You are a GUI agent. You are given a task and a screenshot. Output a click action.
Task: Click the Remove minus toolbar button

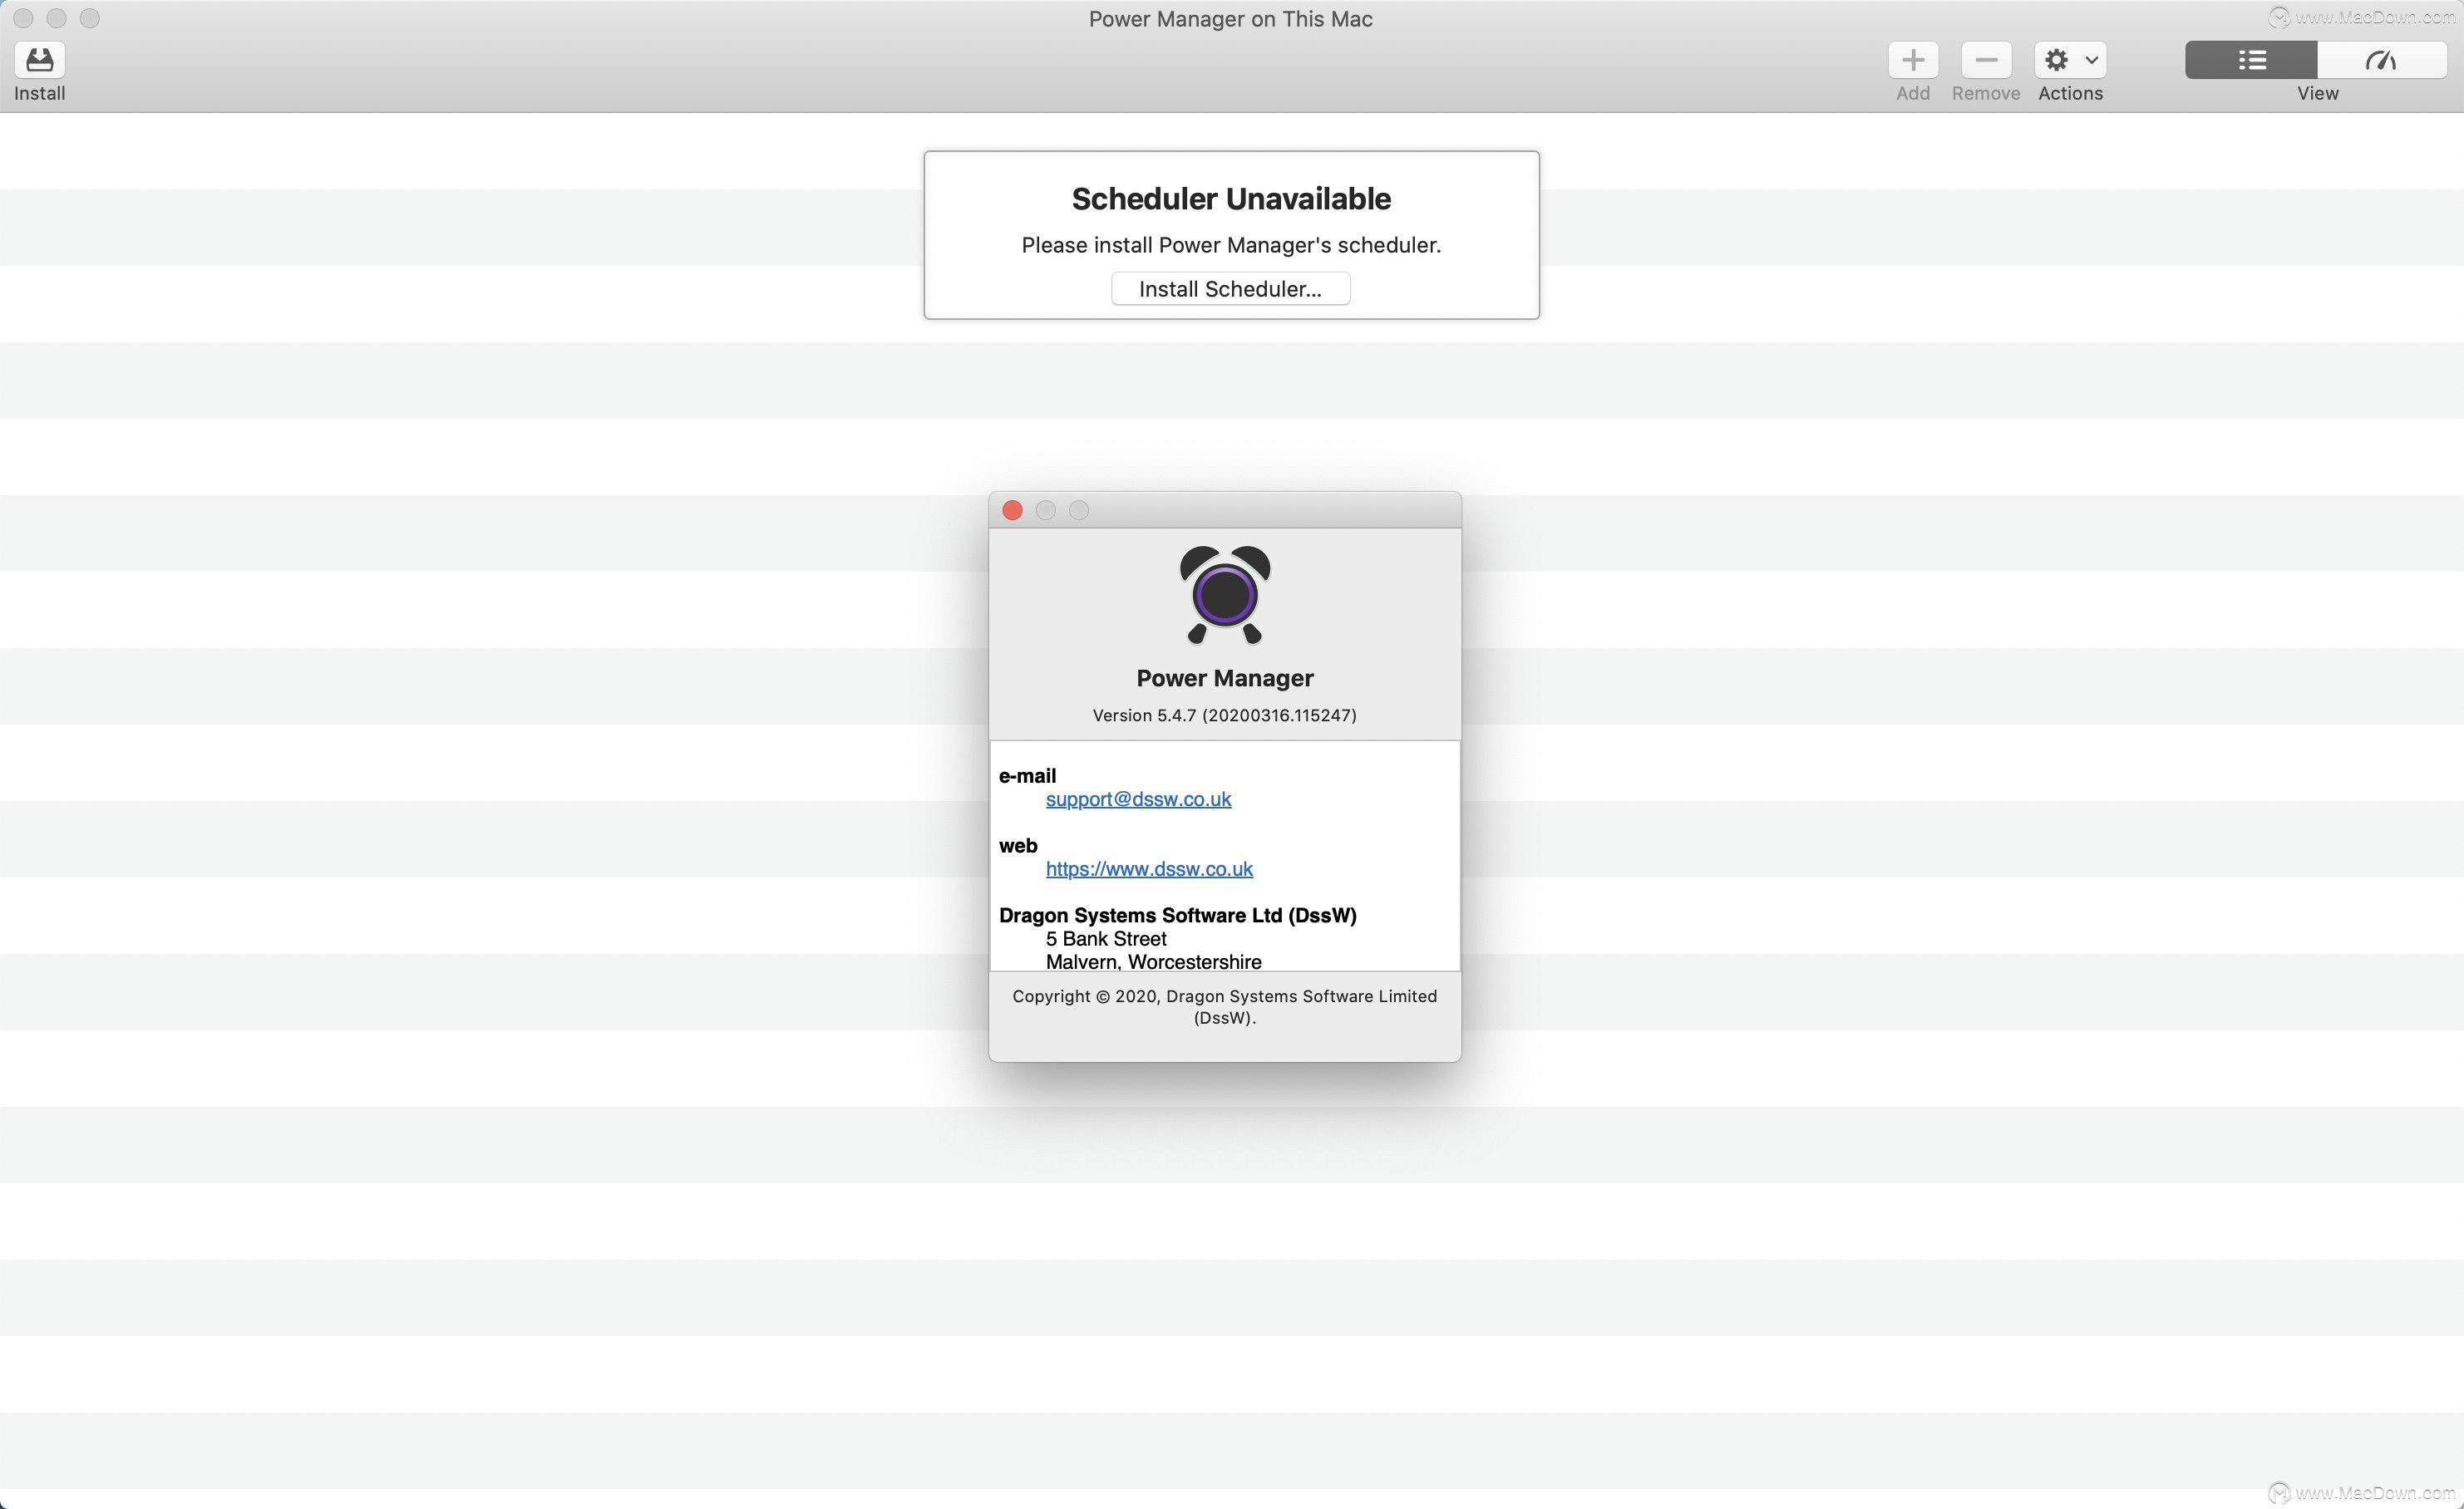coord(1985,60)
